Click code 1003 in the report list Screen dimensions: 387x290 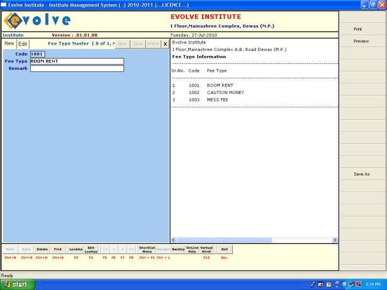194,100
